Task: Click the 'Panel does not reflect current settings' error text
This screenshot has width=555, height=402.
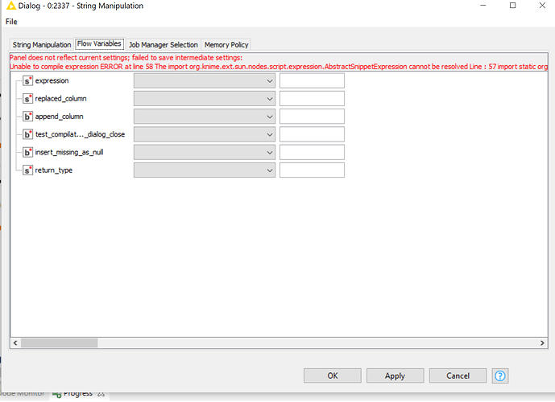Action: [126, 58]
